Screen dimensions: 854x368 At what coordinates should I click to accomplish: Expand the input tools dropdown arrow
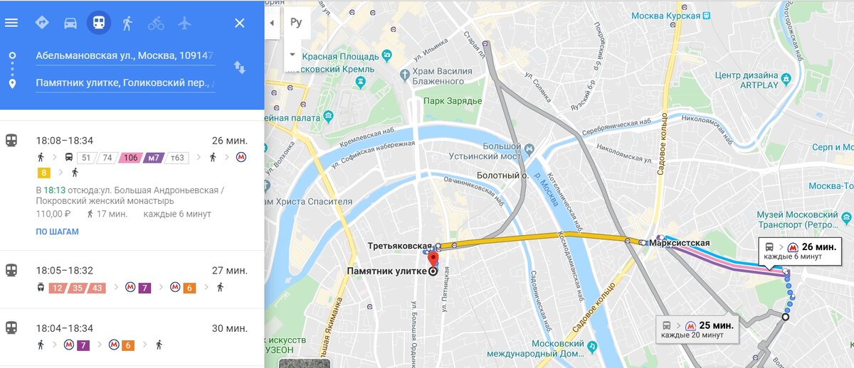(292, 54)
